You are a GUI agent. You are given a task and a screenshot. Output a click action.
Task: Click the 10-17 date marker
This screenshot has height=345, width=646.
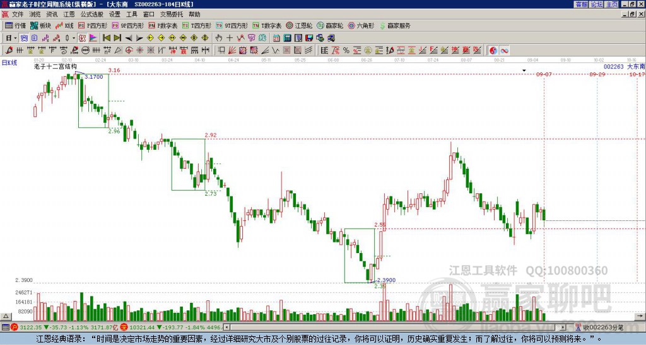click(x=637, y=74)
